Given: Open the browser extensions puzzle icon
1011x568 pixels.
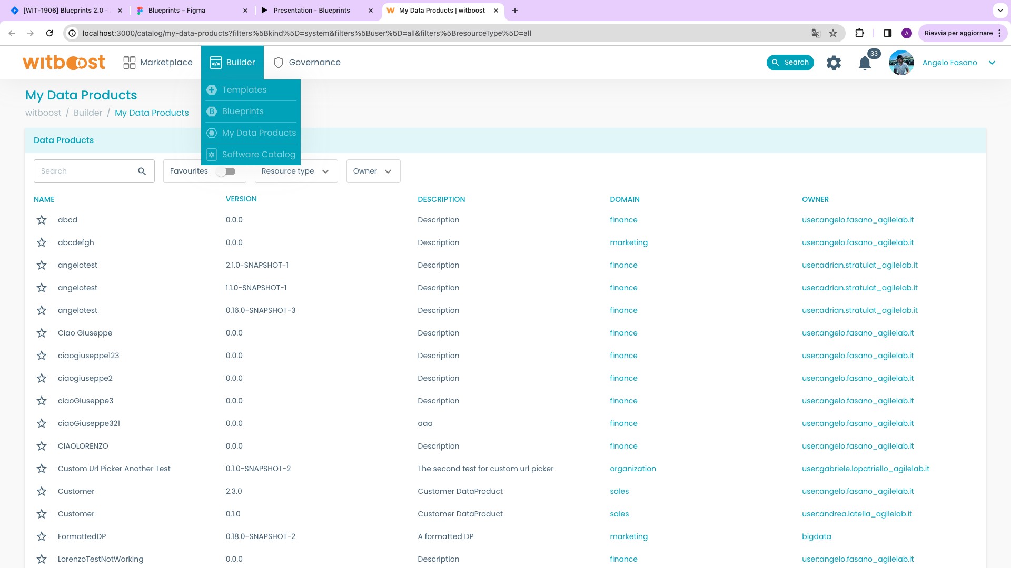Looking at the screenshot, I should pos(859,33).
